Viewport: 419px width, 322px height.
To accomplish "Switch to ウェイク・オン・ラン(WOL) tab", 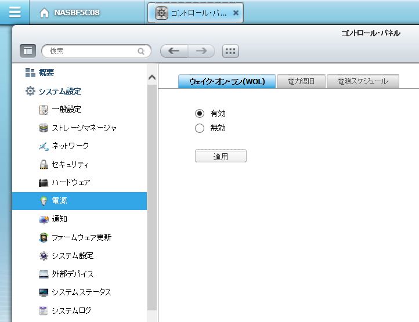I will coord(227,81).
